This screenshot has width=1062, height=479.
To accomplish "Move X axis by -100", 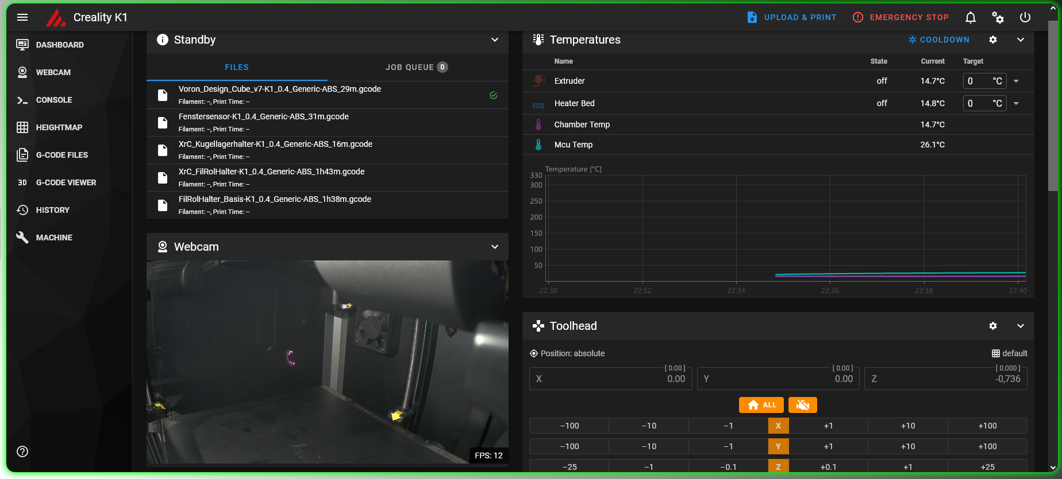I will click(x=569, y=426).
